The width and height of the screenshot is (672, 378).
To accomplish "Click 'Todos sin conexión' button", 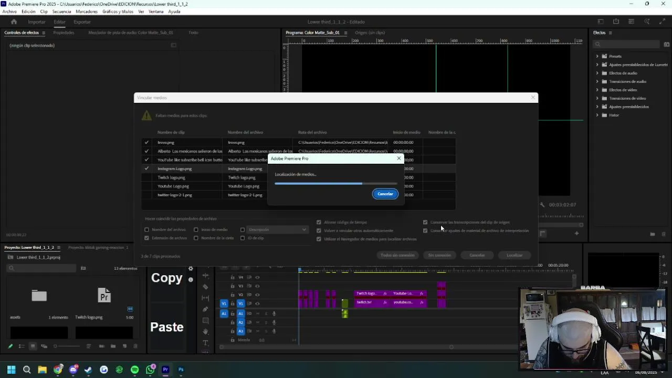I will [x=397, y=255].
